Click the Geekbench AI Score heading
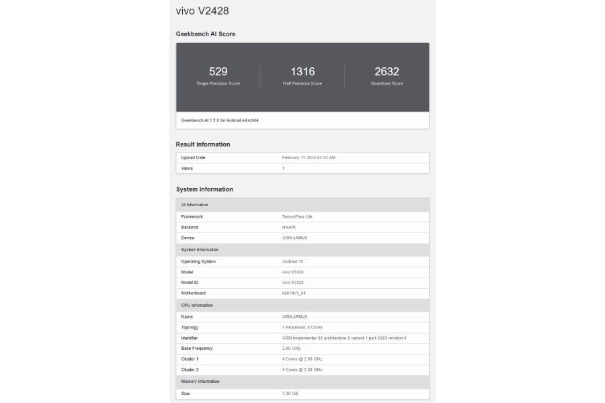The height and width of the screenshot is (403, 605). pyautogui.click(x=206, y=34)
